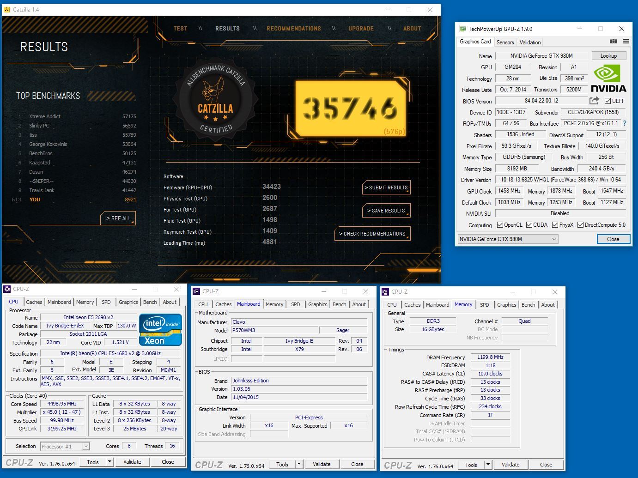Open Memory tab in CPU-Z Mainboard window
The height and width of the screenshot is (478, 638).
(274, 304)
